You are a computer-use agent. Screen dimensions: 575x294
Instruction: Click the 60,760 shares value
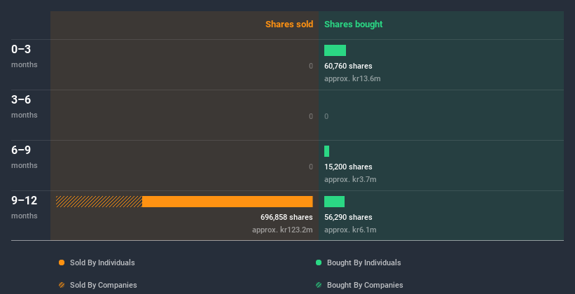[348, 66]
